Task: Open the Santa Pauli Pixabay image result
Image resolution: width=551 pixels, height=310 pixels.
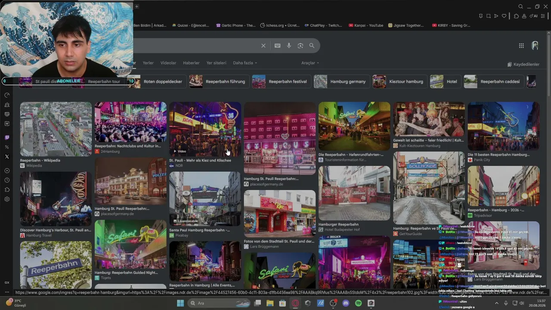Action: pos(205,198)
